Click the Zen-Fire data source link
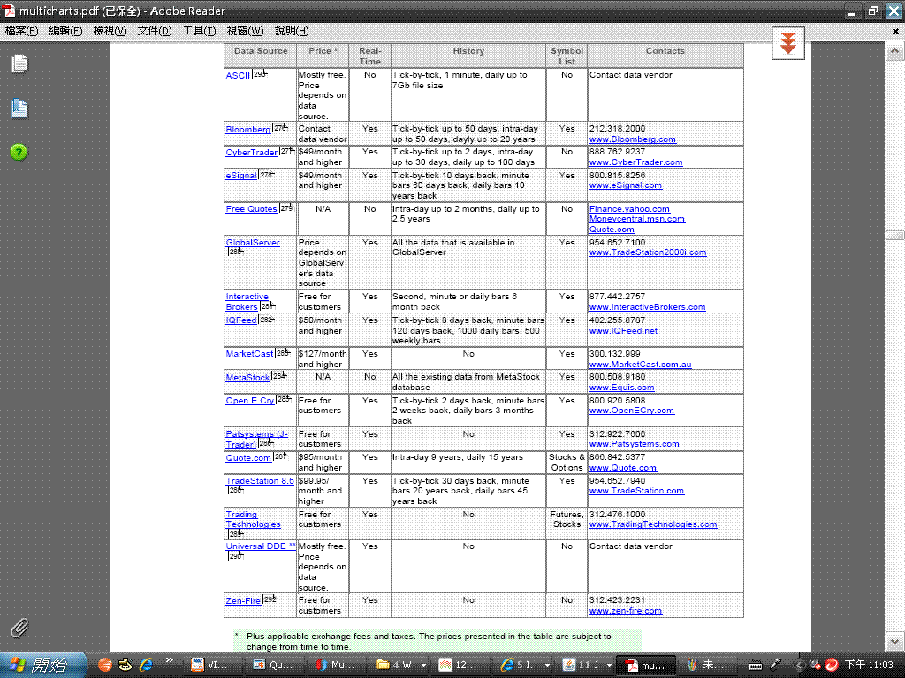 click(x=243, y=600)
